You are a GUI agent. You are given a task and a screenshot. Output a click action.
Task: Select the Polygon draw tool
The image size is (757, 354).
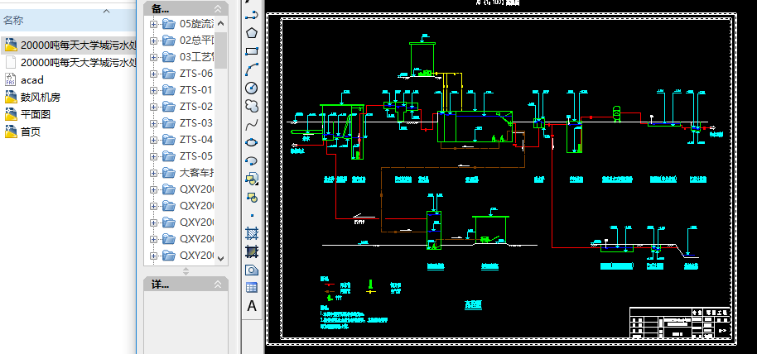click(252, 33)
